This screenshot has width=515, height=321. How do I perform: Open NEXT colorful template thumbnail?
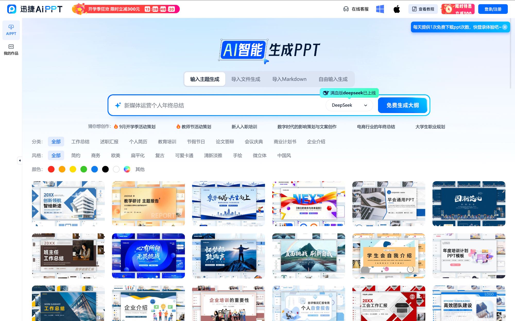pyautogui.click(x=308, y=204)
